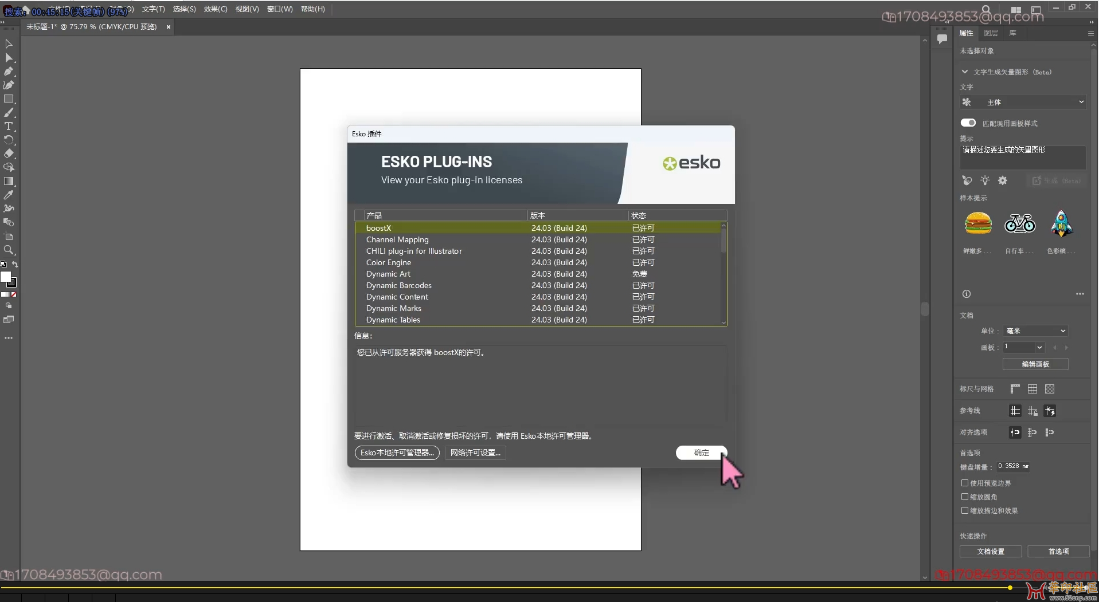Select the Pen tool
This screenshot has height=602, width=1099.
(x=9, y=72)
